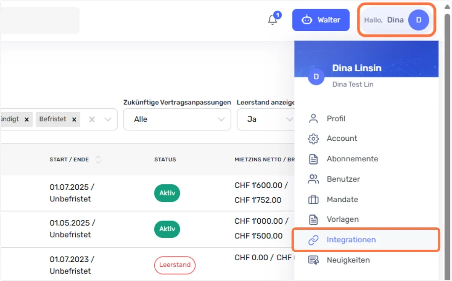Open Zukünftige Vertragsanpassungen dropdown showing Alle
The image size is (452, 281).
pos(177,119)
